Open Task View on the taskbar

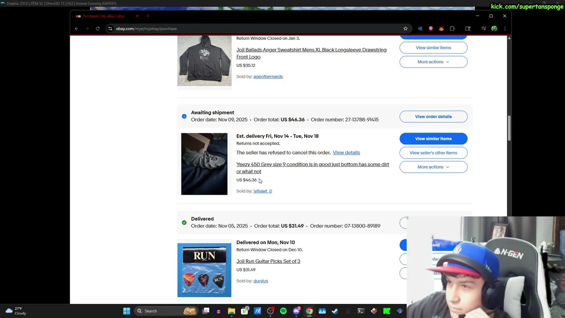[x=206, y=311]
